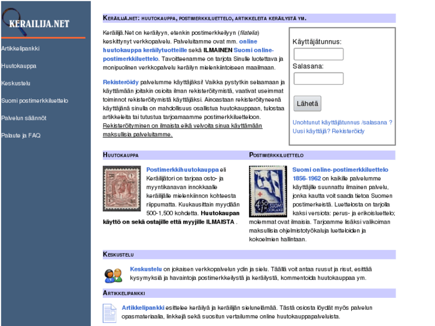Focus the Salasana password field
This screenshot has width=435, height=326.
pos(318,78)
